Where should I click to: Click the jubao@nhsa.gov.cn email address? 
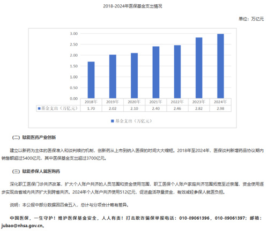coord(23,226)
